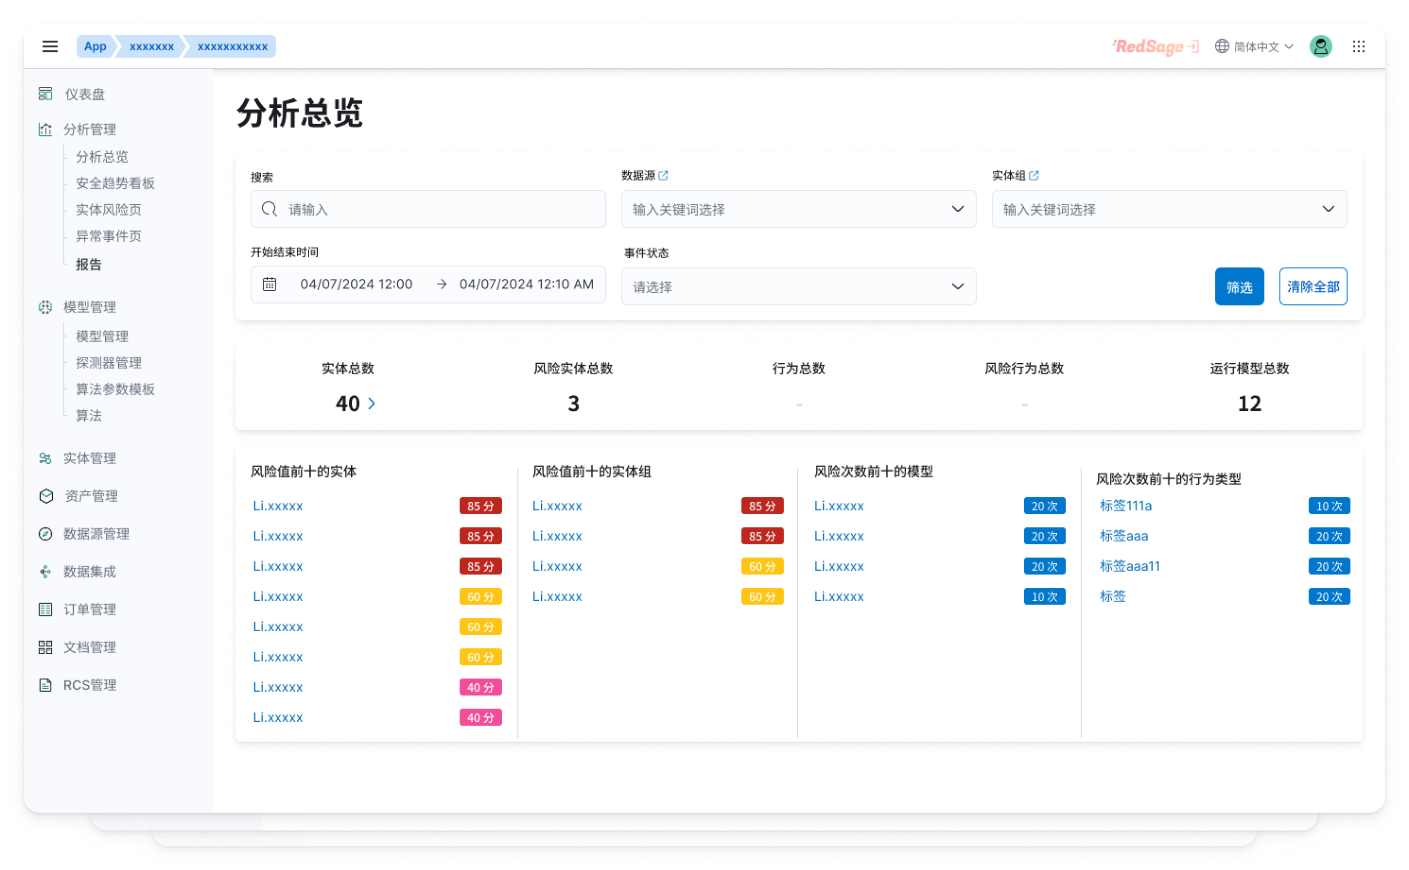
Task: Click the external link icon beside 实体组
Action: click(1033, 175)
